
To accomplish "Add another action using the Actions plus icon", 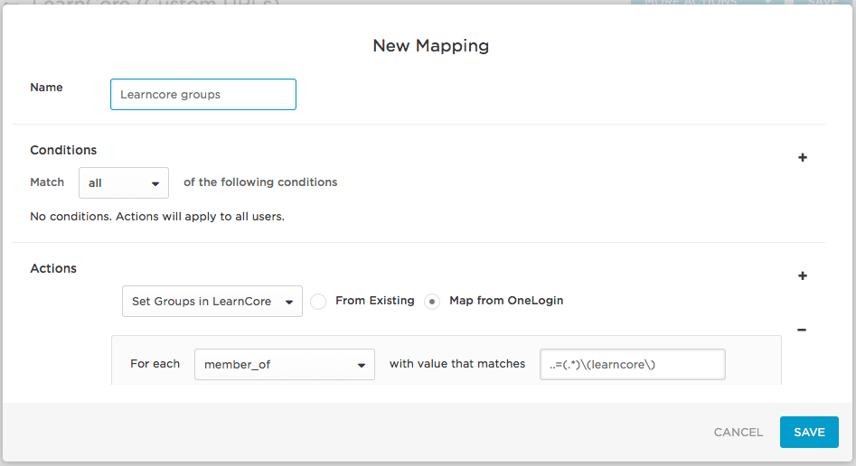I will click(x=802, y=276).
